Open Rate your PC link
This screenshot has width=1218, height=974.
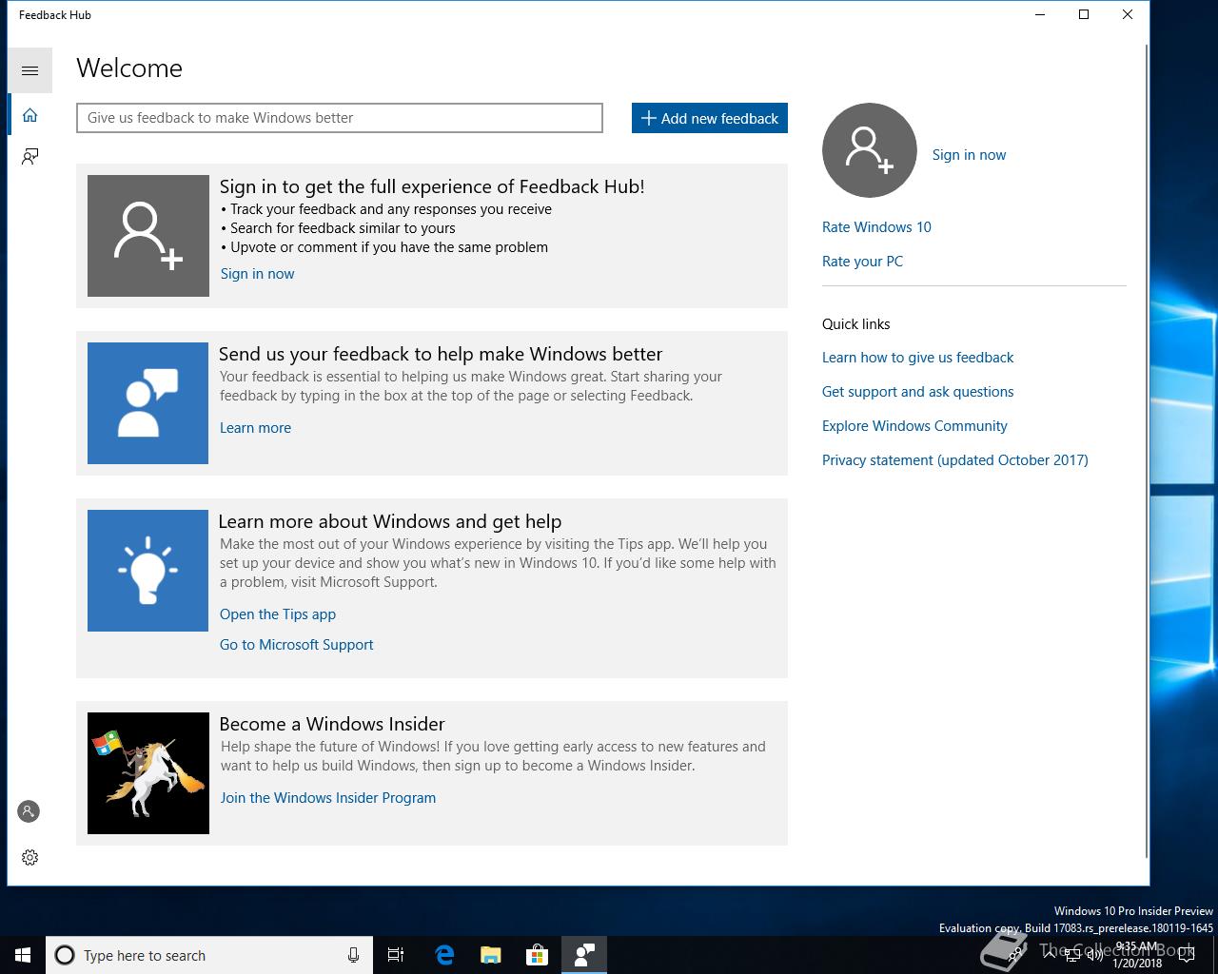pos(862,262)
